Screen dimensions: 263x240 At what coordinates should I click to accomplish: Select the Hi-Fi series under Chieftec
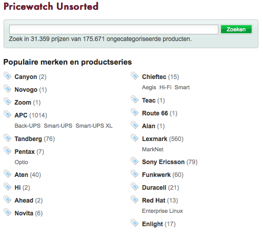[x=165, y=87]
